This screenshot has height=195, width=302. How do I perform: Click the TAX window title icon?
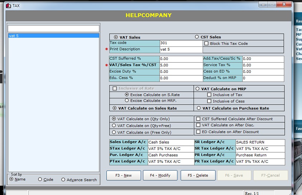(x=8, y=5)
